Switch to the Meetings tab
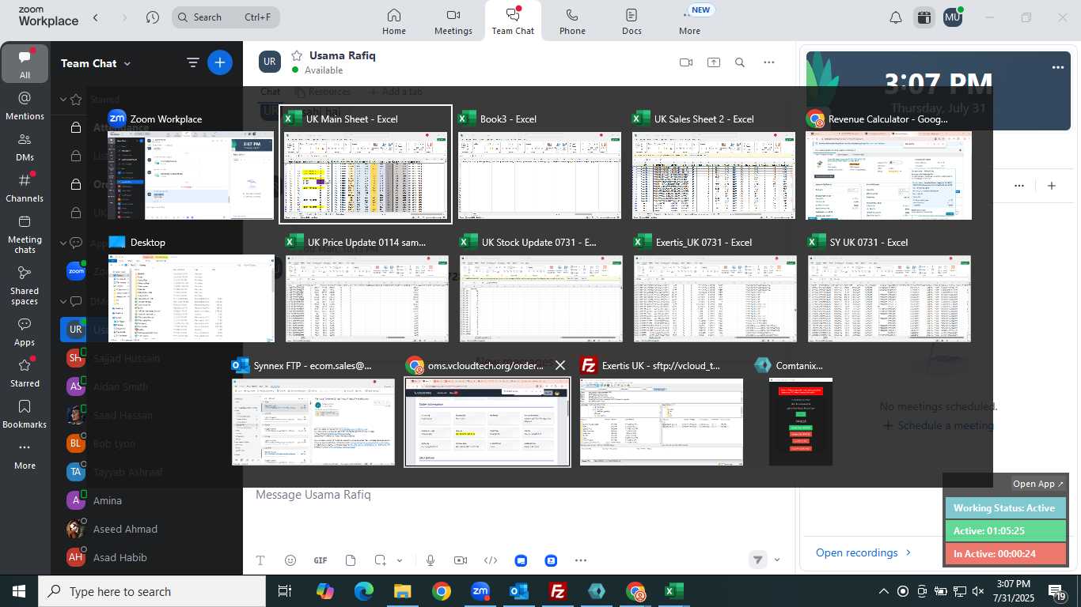 [x=453, y=21]
